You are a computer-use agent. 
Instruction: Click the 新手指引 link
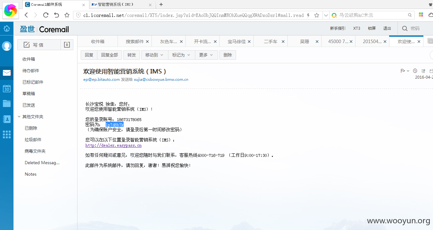338,28
